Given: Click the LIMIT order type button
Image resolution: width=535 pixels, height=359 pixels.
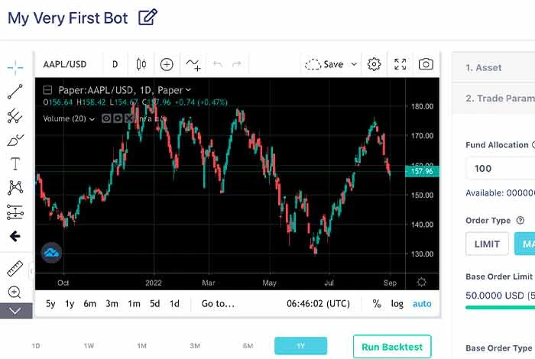Looking at the screenshot, I should click(x=487, y=244).
